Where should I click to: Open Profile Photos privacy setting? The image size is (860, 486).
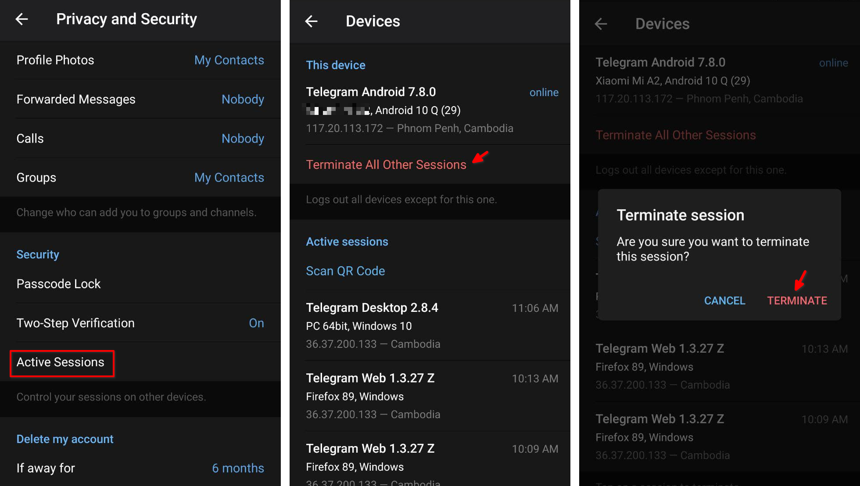[x=140, y=60]
